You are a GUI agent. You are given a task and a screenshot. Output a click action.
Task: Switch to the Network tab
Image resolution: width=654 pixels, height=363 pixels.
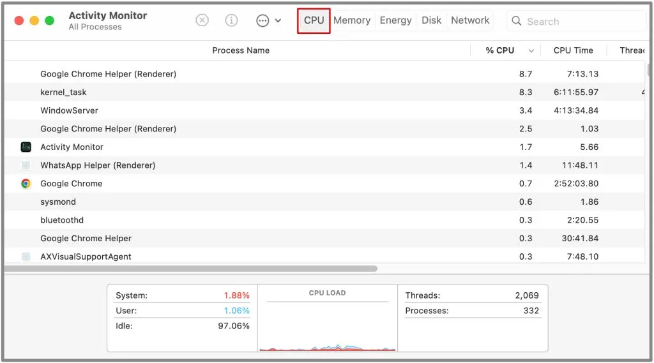470,20
